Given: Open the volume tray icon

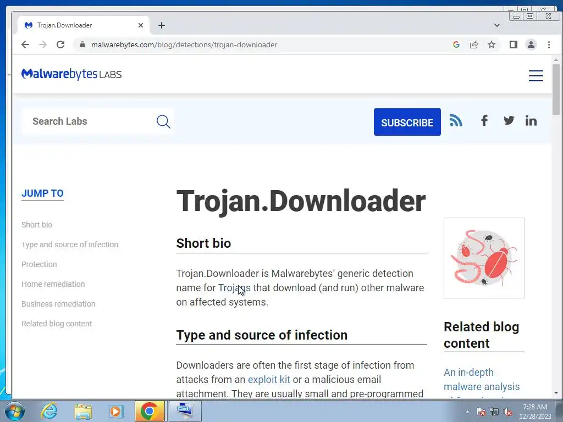Looking at the screenshot, I should tap(507, 412).
